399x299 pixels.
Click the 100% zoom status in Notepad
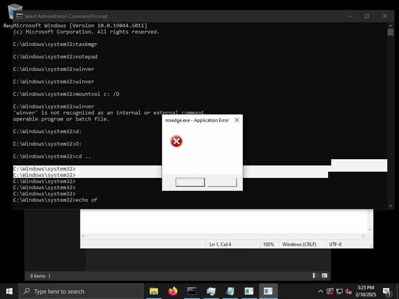tap(268, 244)
